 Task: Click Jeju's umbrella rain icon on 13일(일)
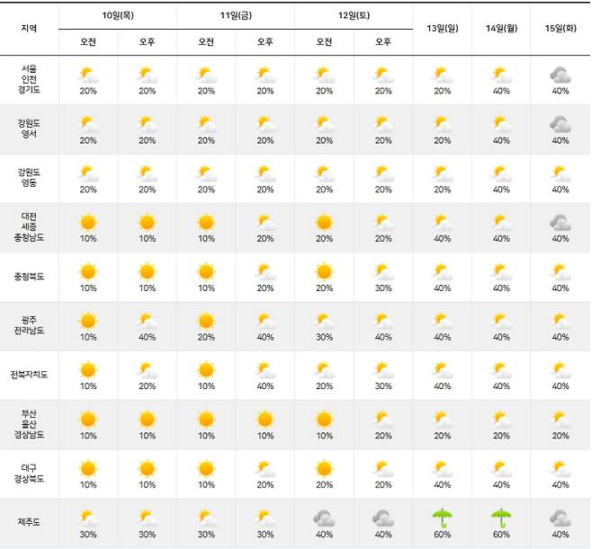442,518
